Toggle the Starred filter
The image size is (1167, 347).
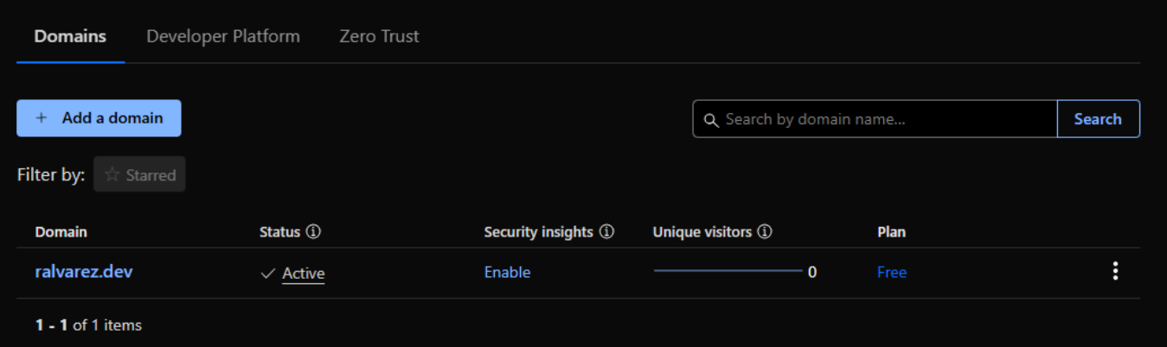pyautogui.click(x=139, y=174)
